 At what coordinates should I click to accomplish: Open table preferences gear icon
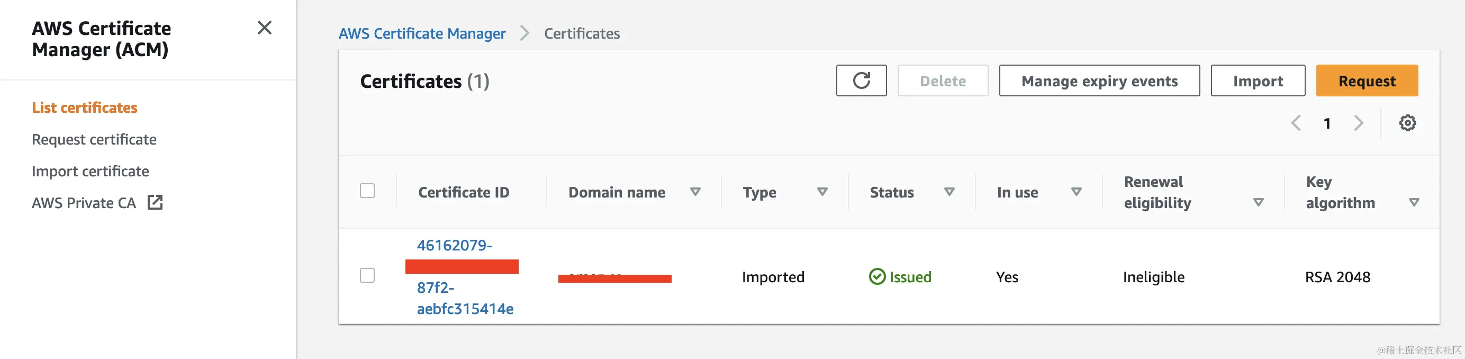click(x=1407, y=123)
